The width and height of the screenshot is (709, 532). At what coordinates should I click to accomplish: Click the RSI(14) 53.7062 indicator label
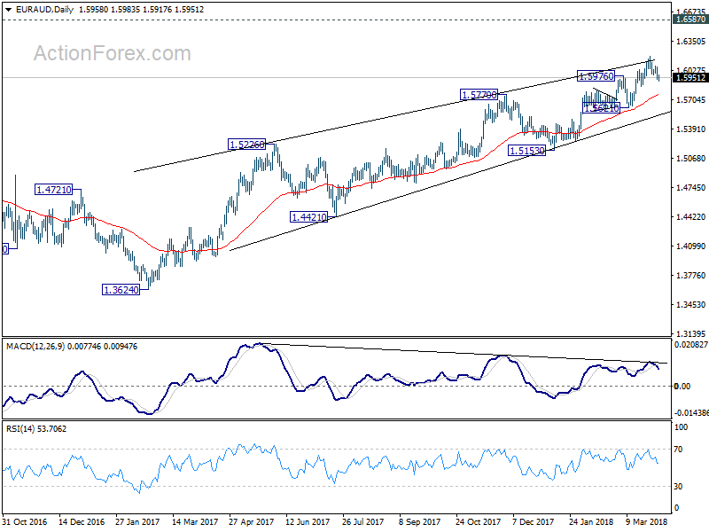[x=36, y=429]
